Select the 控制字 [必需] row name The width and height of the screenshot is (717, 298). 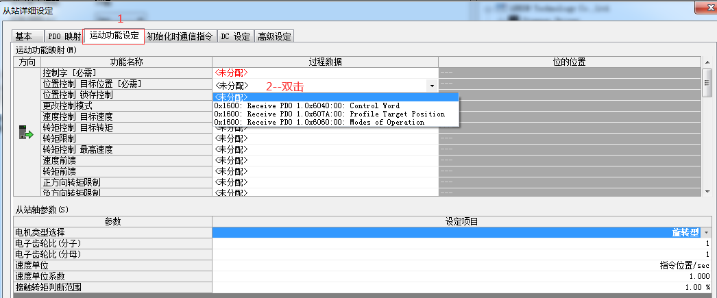coord(126,73)
